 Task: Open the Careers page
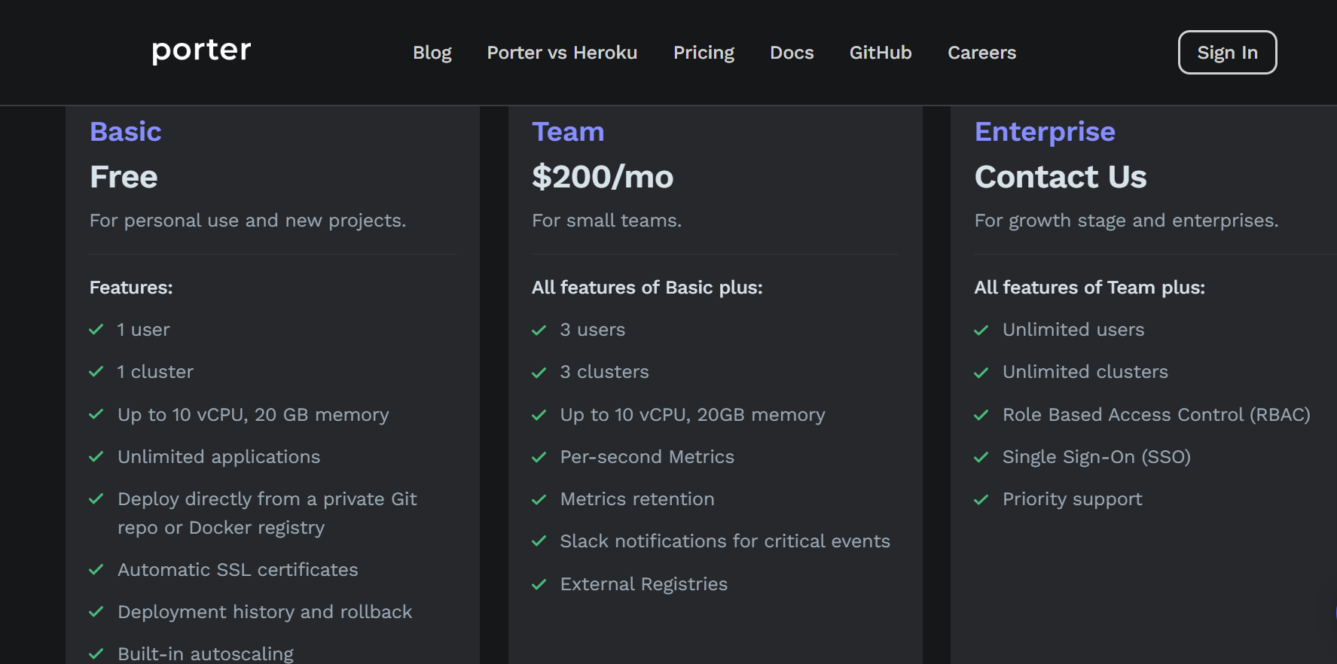click(981, 53)
